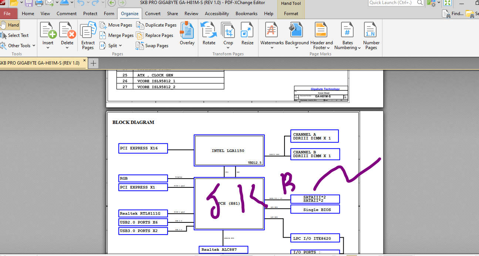Click 'INTEL LGA1150' text in diagram
This screenshot has width=479, height=256.
click(228, 151)
